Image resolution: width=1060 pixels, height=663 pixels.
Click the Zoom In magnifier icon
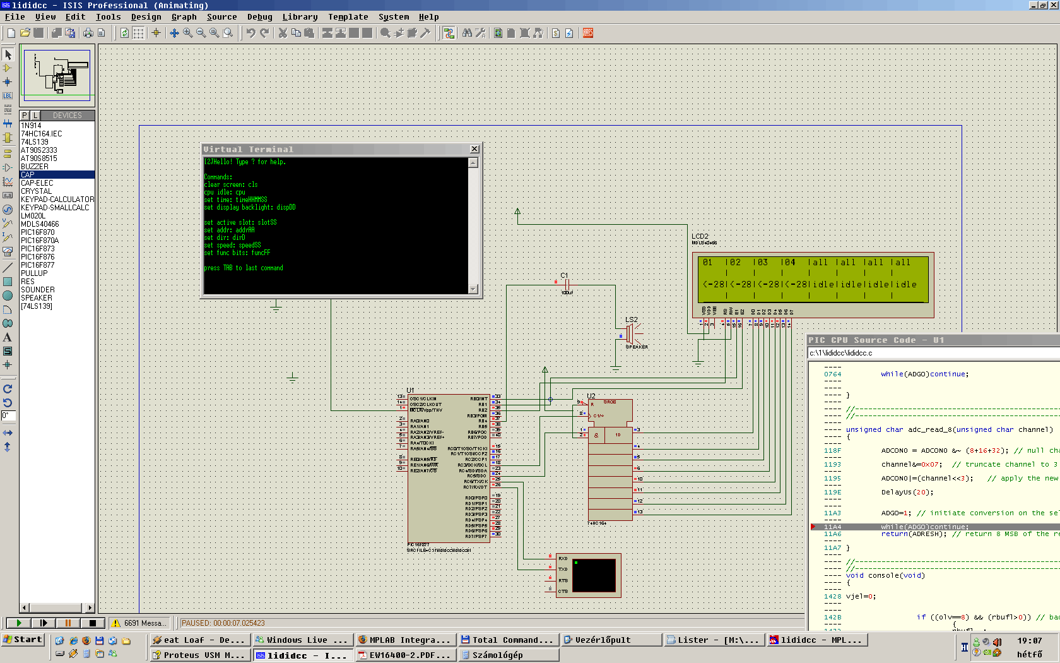188,33
